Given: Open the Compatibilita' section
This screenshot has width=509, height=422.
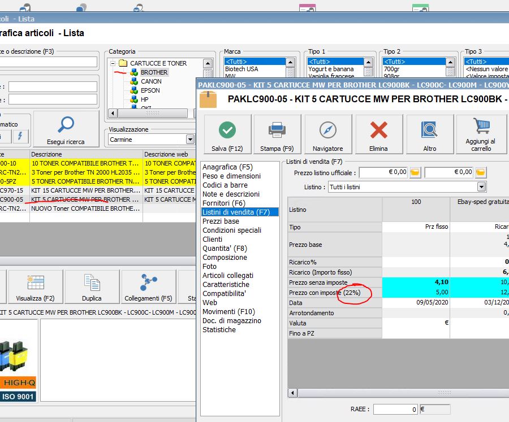Looking at the screenshot, I should (225, 294).
